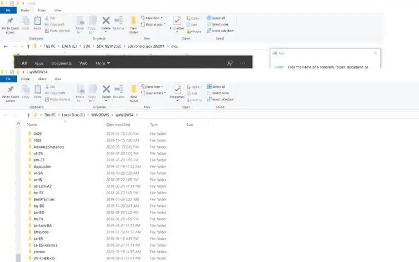Click SDK NEW 2020 breadcrumb in mcc window
Image resolution: width=419 pixels, height=262 pixels.
[x=109, y=46]
